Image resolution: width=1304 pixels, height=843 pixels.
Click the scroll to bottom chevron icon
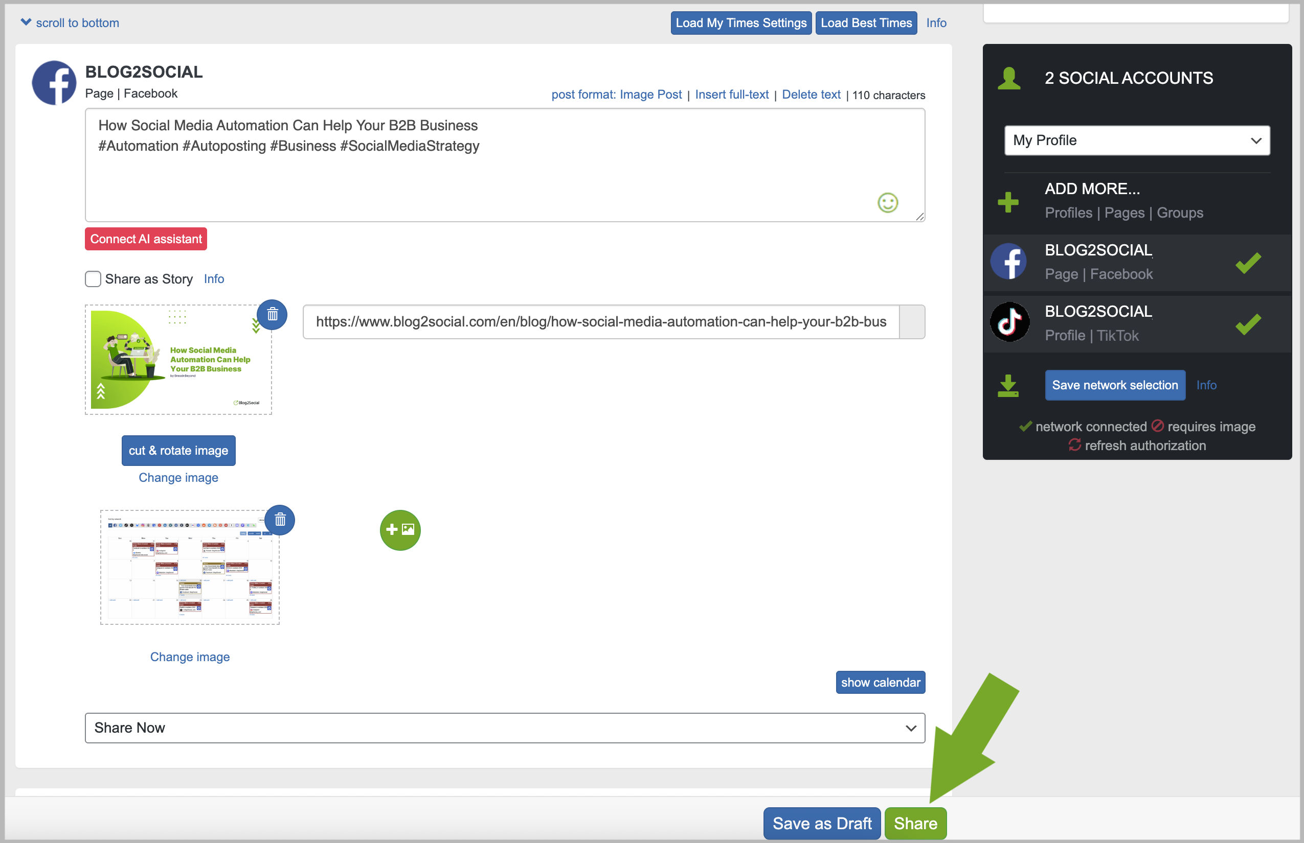(x=26, y=22)
